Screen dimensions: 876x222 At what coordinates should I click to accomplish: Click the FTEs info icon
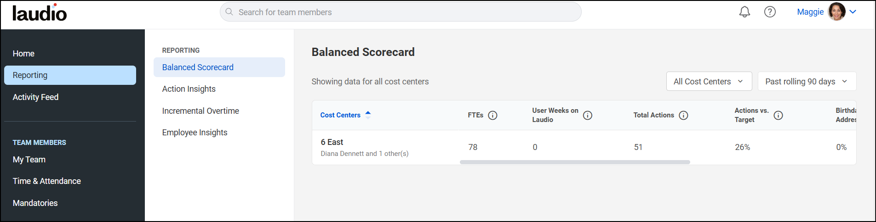(x=492, y=115)
